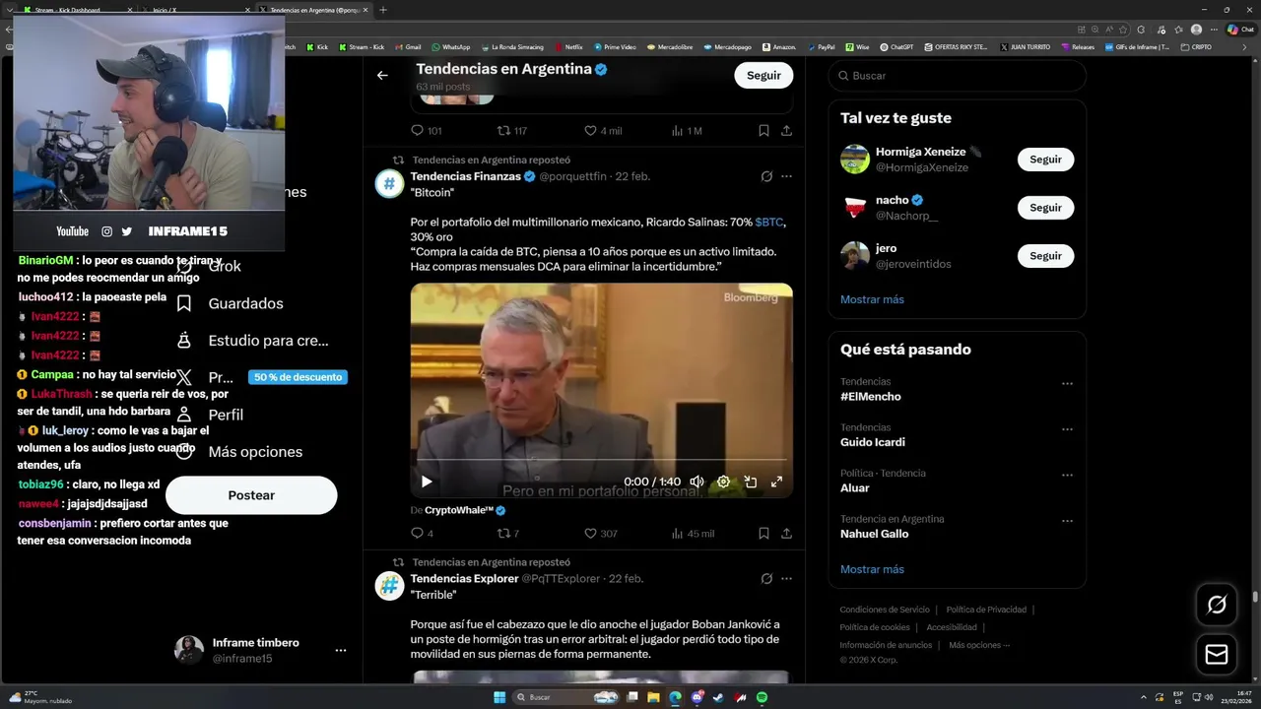This screenshot has height=709, width=1261.
Task: Open more options for #ElMencho trend
Action: [x=1067, y=384]
